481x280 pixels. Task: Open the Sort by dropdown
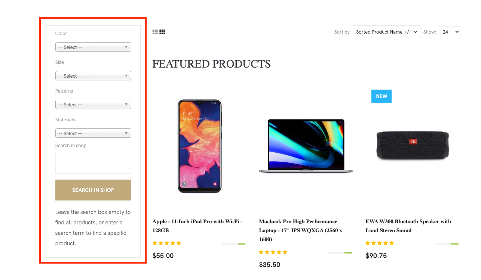(x=386, y=32)
